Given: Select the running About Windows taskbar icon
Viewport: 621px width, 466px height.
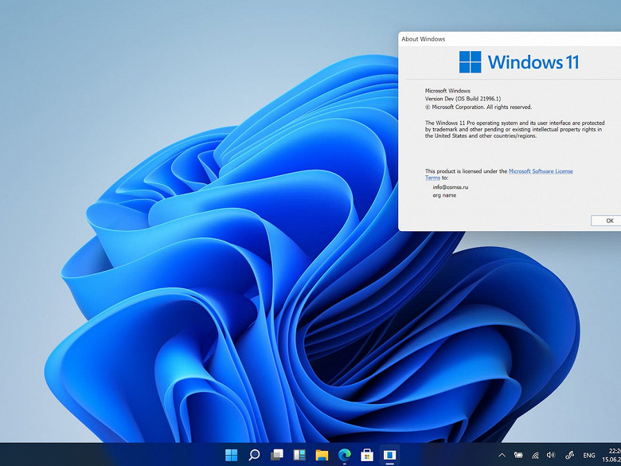Looking at the screenshot, I should point(390,455).
